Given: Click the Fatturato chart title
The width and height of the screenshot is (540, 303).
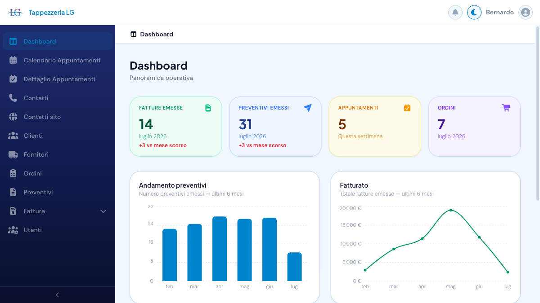Looking at the screenshot, I should (354, 185).
